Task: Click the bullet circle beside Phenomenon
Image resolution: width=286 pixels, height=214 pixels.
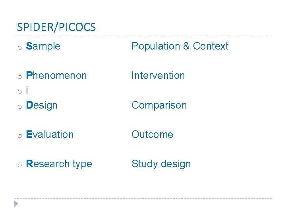Action: coord(20,77)
